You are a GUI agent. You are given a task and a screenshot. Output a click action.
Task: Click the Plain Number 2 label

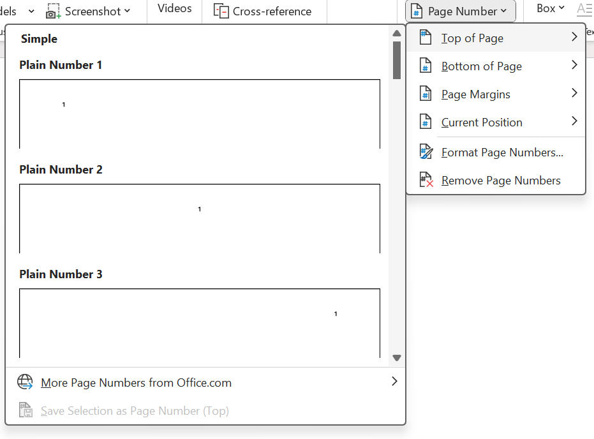point(61,169)
